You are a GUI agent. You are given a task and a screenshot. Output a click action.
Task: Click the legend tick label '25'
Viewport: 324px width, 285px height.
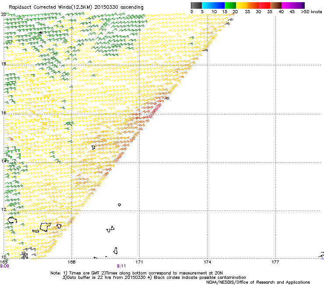click(x=247, y=12)
